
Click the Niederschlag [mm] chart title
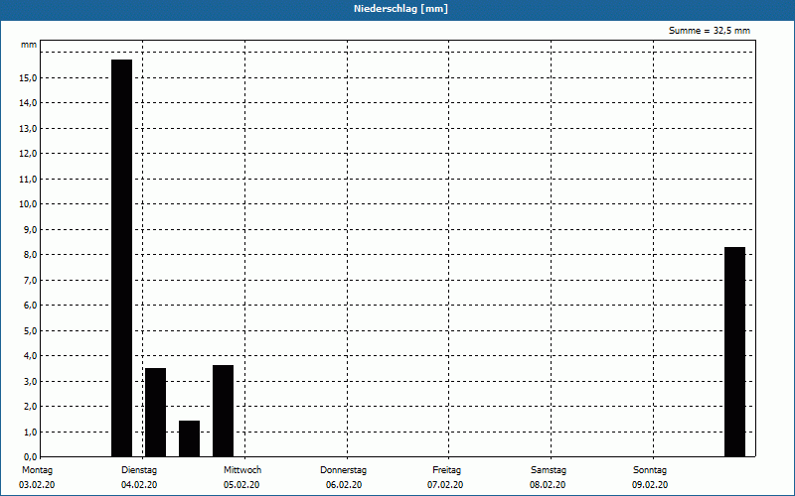click(x=397, y=9)
